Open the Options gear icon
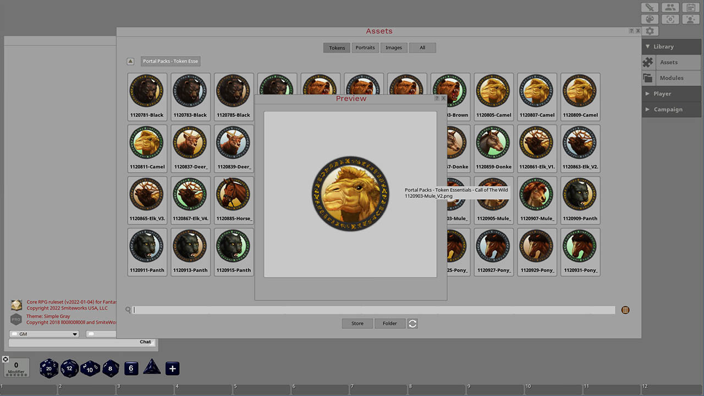Image resolution: width=704 pixels, height=396 pixels. pyautogui.click(x=650, y=31)
